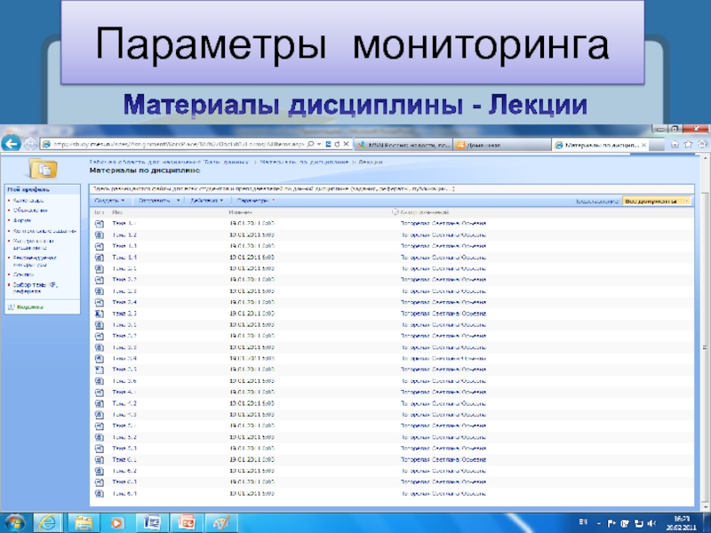The height and width of the screenshot is (533, 711).
Task: Open Выбор темы КР, реферата link
Action: pyautogui.click(x=36, y=288)
